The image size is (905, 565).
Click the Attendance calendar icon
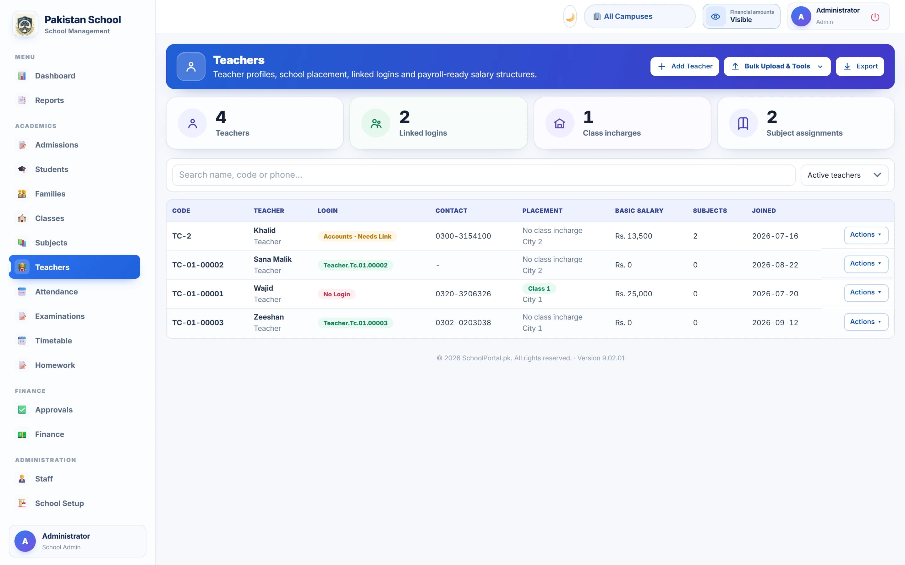(22, 292)
